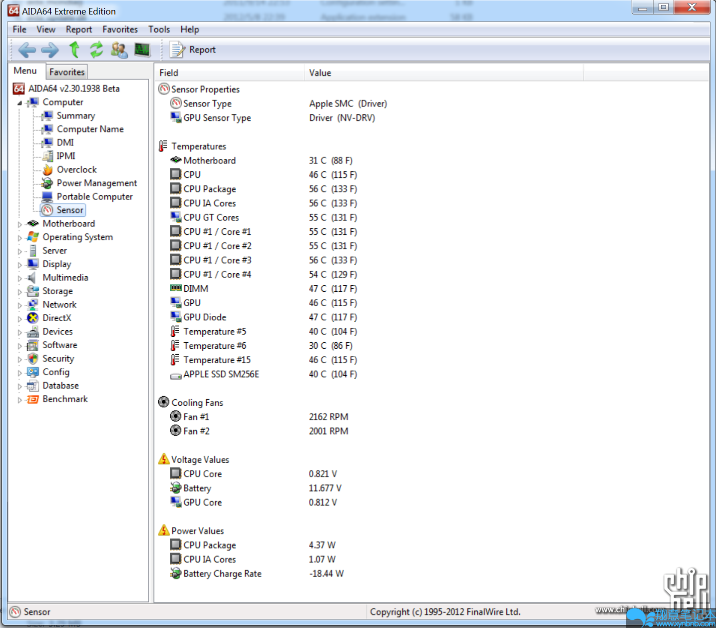Select Portable Computer tree item
The image size is (716, 628).
pos(94,197)
